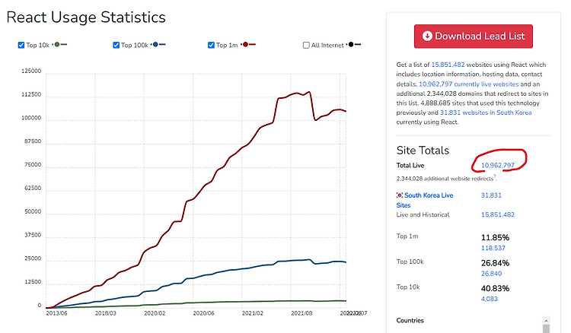Click the 2013/06 x-axis label
The height and width of the screenshot is (333, 571).
pyautogui.click(x=56, y=313)
